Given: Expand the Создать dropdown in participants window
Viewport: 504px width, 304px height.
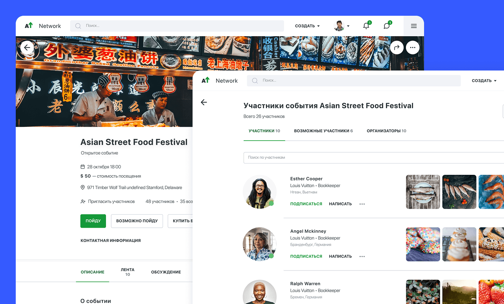Looking at the screenshot, I should (x=484, y=81).
